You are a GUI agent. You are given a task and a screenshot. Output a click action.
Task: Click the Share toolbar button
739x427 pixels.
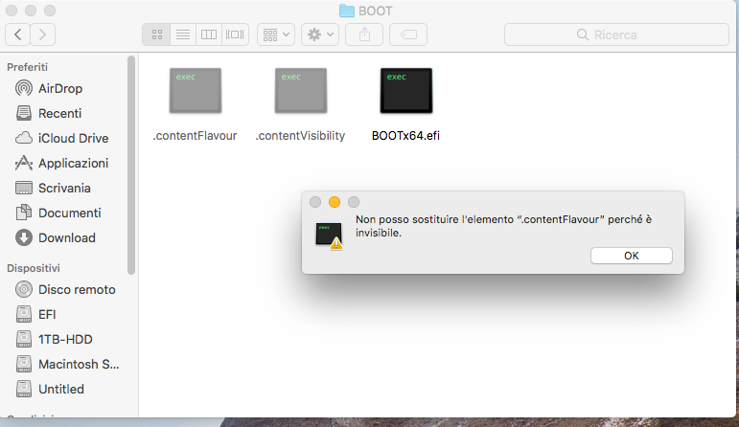(x=364, y=34)
